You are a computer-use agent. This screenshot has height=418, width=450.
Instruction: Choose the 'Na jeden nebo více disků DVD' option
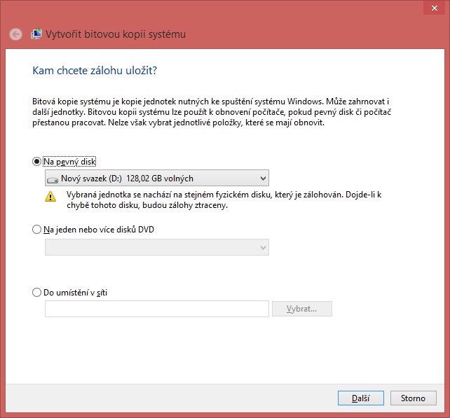pyautogui.click(x=37, y=229)
